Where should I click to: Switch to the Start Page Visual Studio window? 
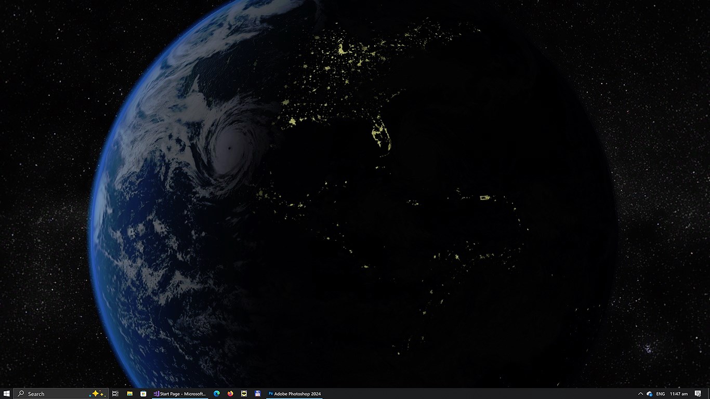180,394
